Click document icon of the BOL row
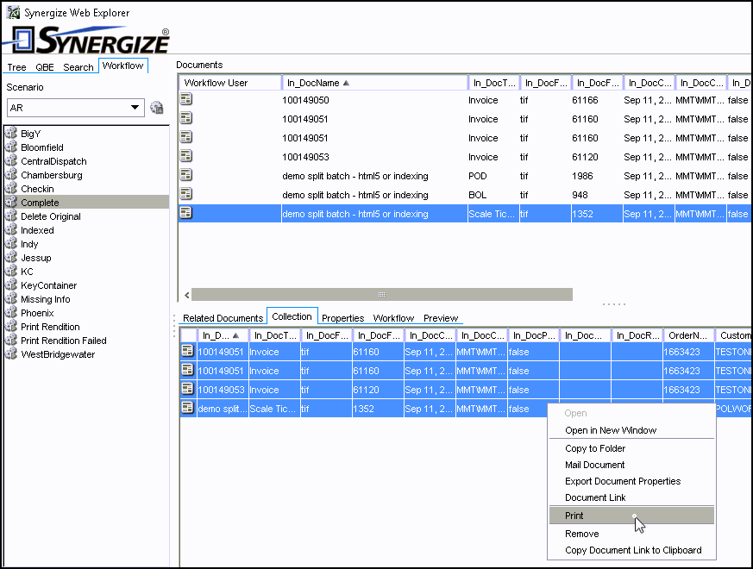 click(x=185, y=194)
